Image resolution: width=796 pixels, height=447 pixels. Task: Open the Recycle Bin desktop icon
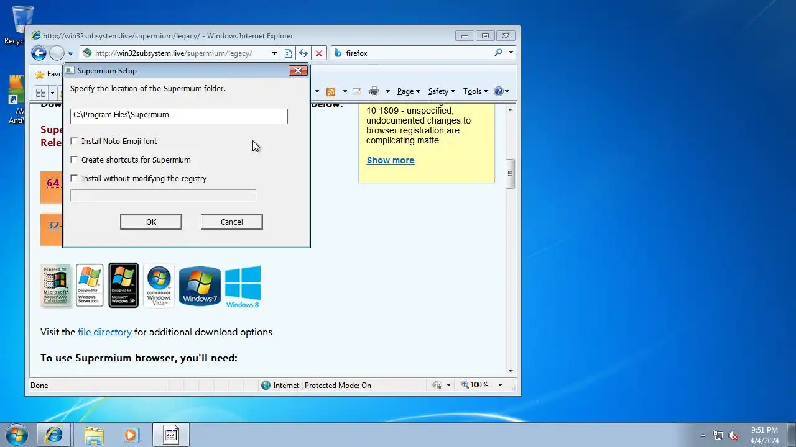click(x=23, y=25)
